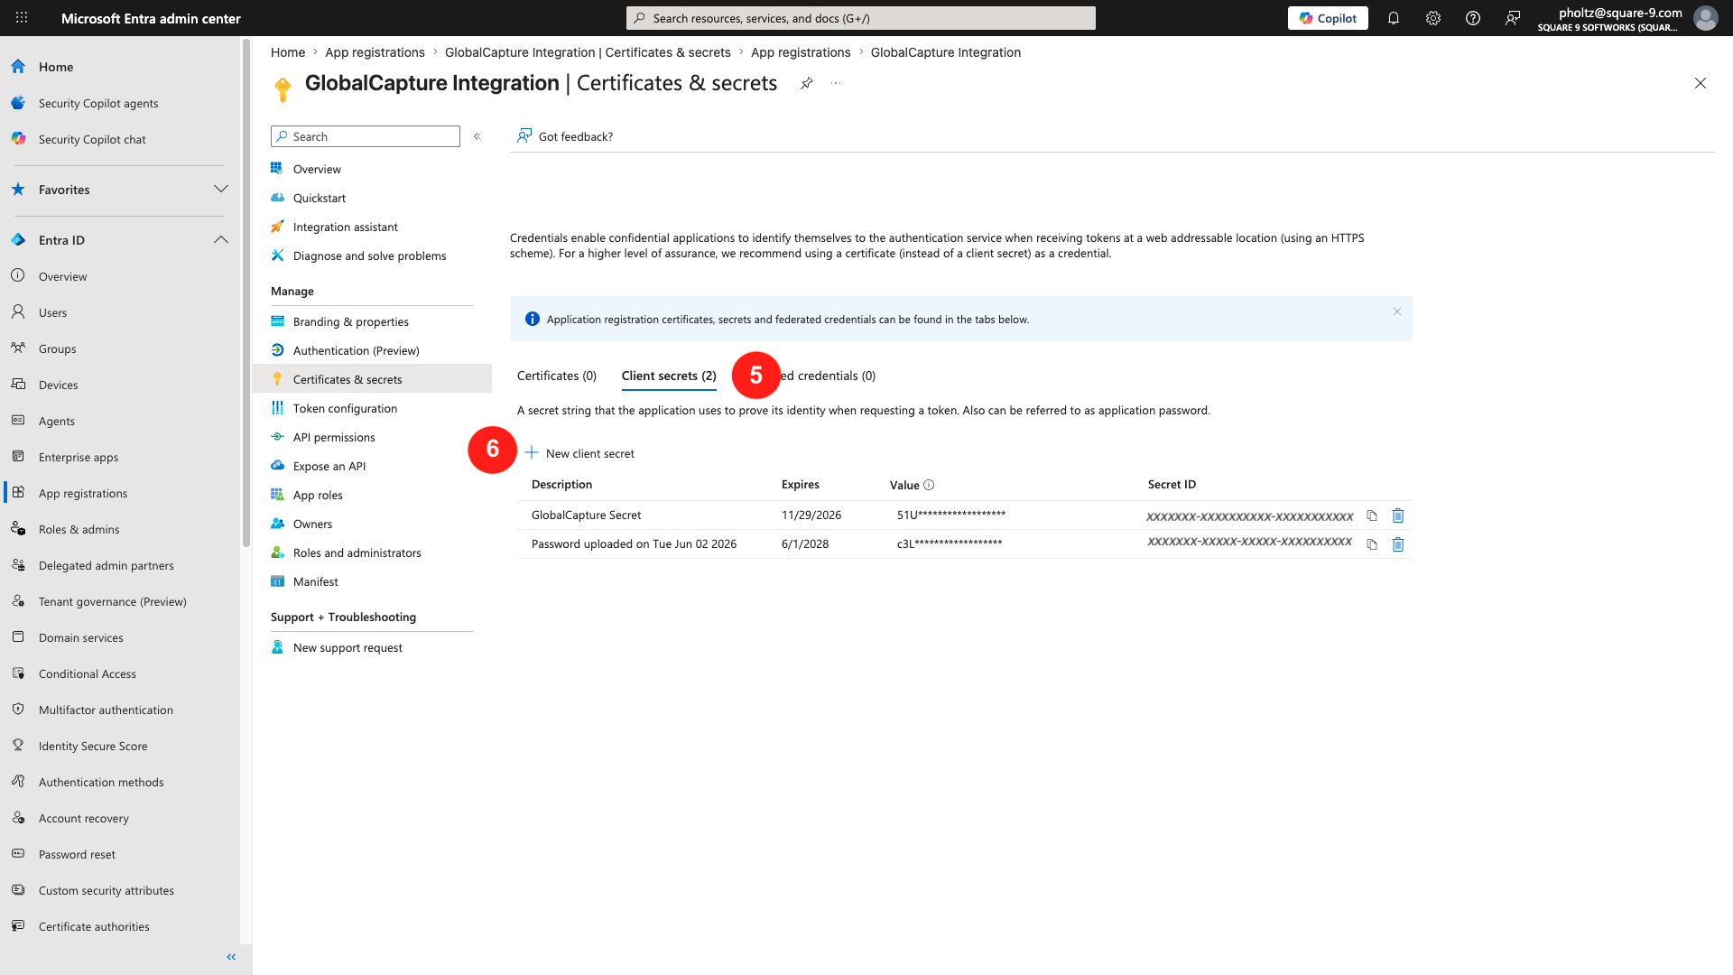
Task: Delete the GlobalCapture Secret
Action: 1398,515
